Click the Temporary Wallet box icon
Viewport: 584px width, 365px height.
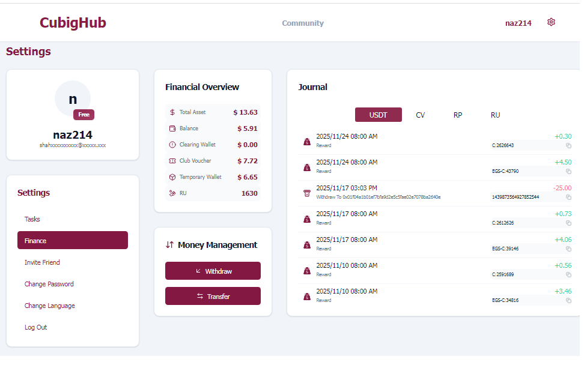coord(172,177)
